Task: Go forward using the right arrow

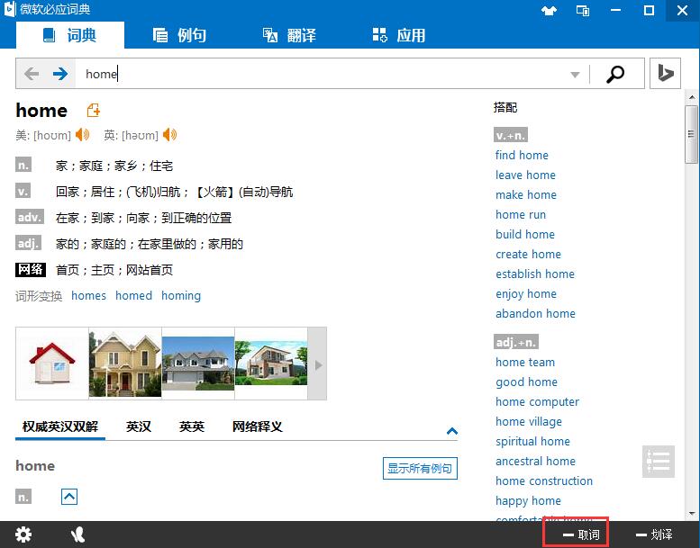Action: [x=60, y=74]
